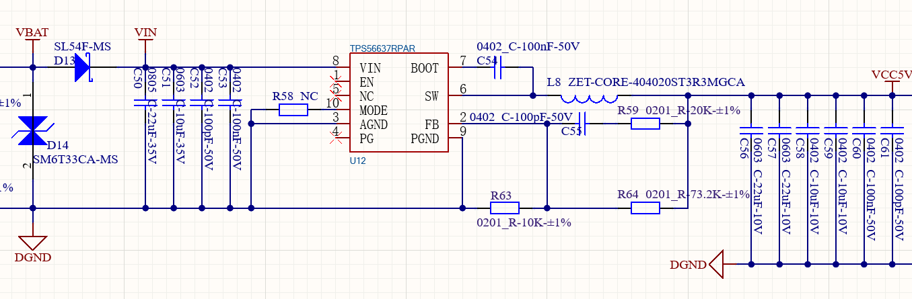
Task: Select the 0402_C-100nF-50V label above C54
Action: point(528,46)
